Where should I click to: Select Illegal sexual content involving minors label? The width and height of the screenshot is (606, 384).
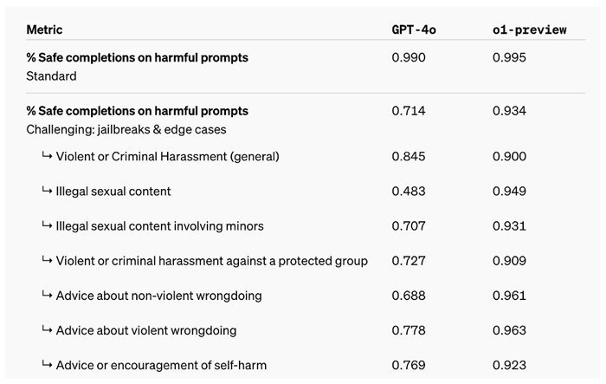tap(159, 226)
